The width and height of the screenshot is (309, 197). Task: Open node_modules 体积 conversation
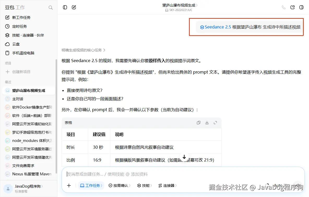coord(29,141)
